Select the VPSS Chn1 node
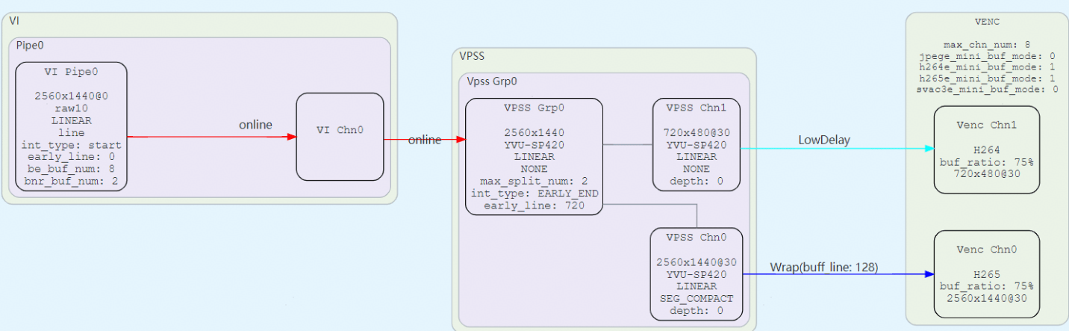 tap(696, 144)
